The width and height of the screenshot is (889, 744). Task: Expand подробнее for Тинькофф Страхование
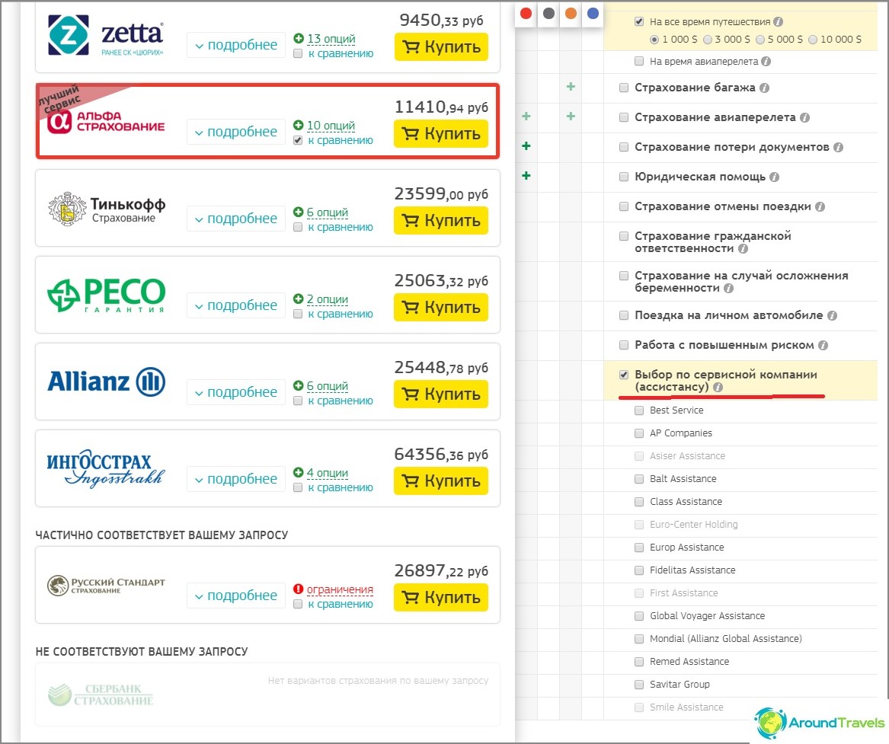pyautogui.click(x=236, y=218)
